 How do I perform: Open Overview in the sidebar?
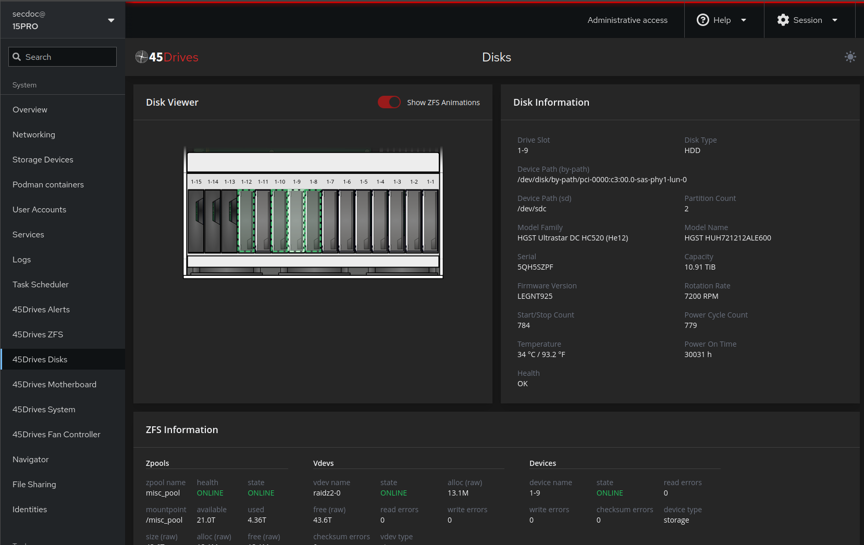coord(63,109)
